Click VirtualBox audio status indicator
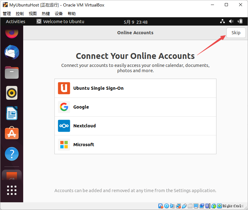Image resolution: width=248 pixels, height=210 pixels. (173, 206)
